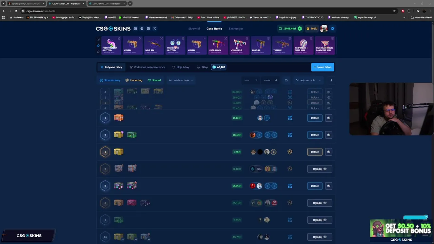This screenshot has width=434, height=244.
Task: Open the FROM THE DEEP (GLITTER) drop card
Action: click(111, 45)
